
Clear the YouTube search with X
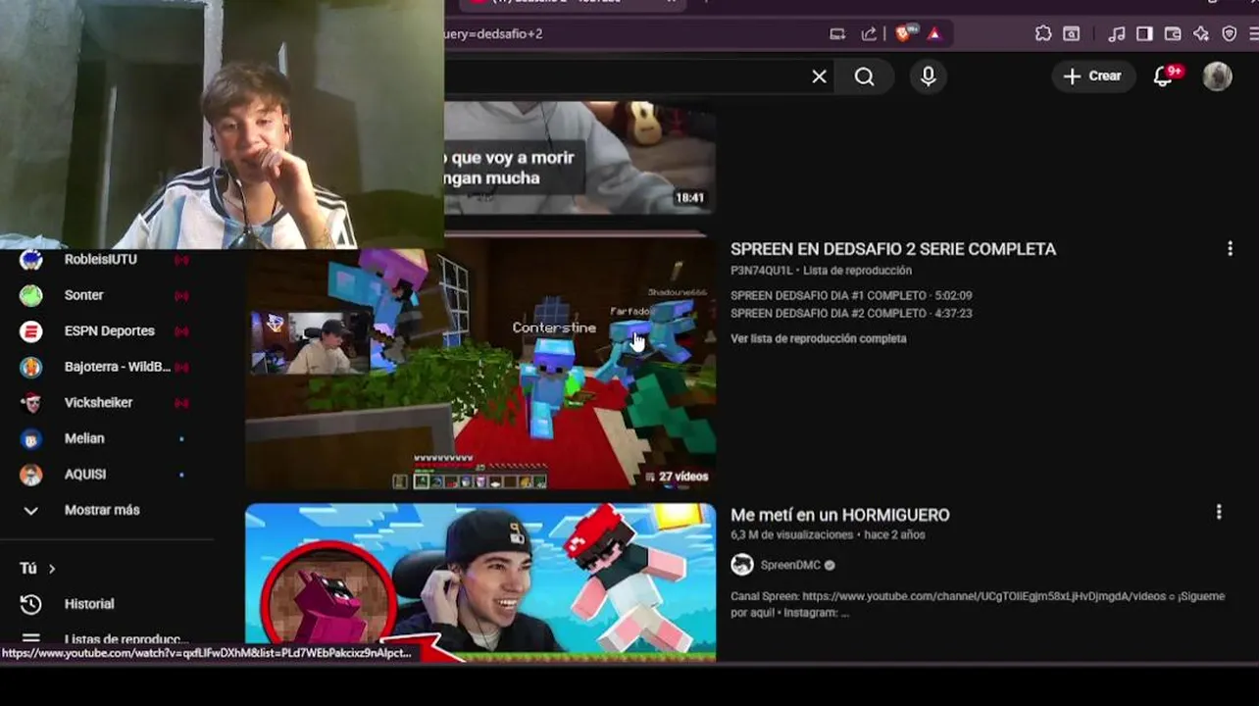820,76
